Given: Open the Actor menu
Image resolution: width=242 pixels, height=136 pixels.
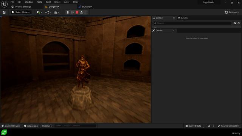Looking at the screenshot, I should click(x=67, y=2).
